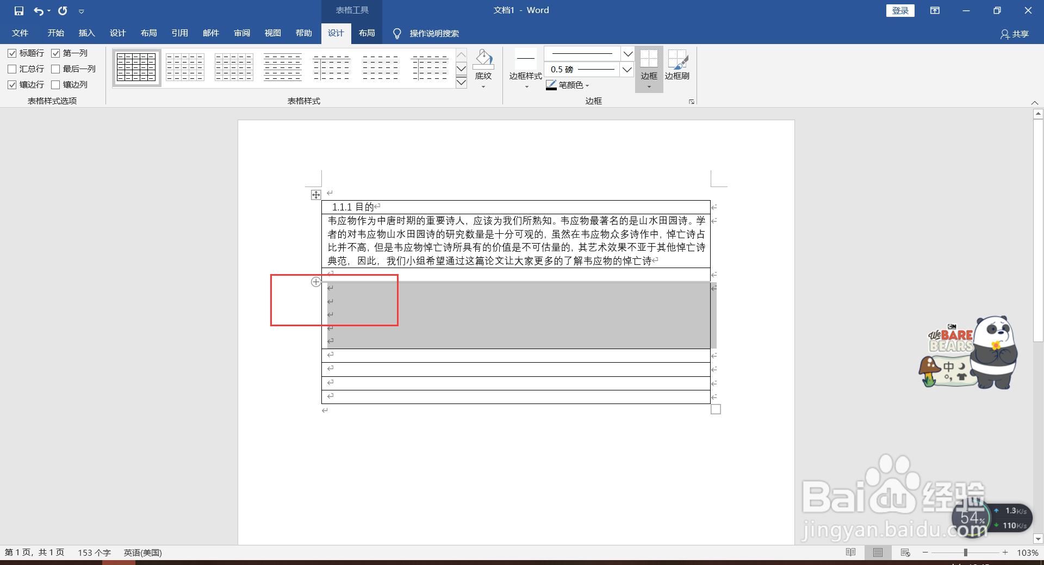The height and width of the screenshot is (565, 1044).
Task: Click the ribbon display options icon
Action: tap(935, 10)
